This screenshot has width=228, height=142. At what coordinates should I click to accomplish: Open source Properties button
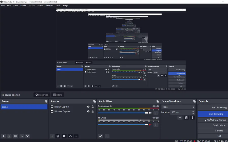42,95
